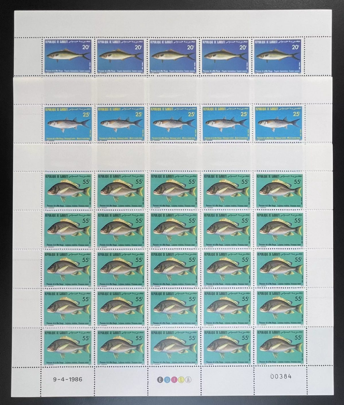
Task: Select the middle 20f fish stamp
Action: pos(173,56)
